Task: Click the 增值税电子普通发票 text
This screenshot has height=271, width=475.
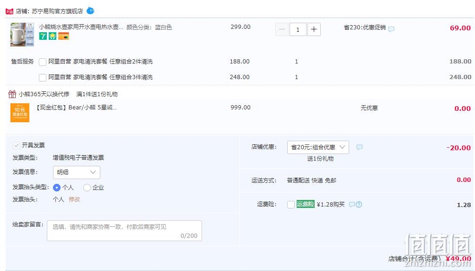Action: [78, 158]
